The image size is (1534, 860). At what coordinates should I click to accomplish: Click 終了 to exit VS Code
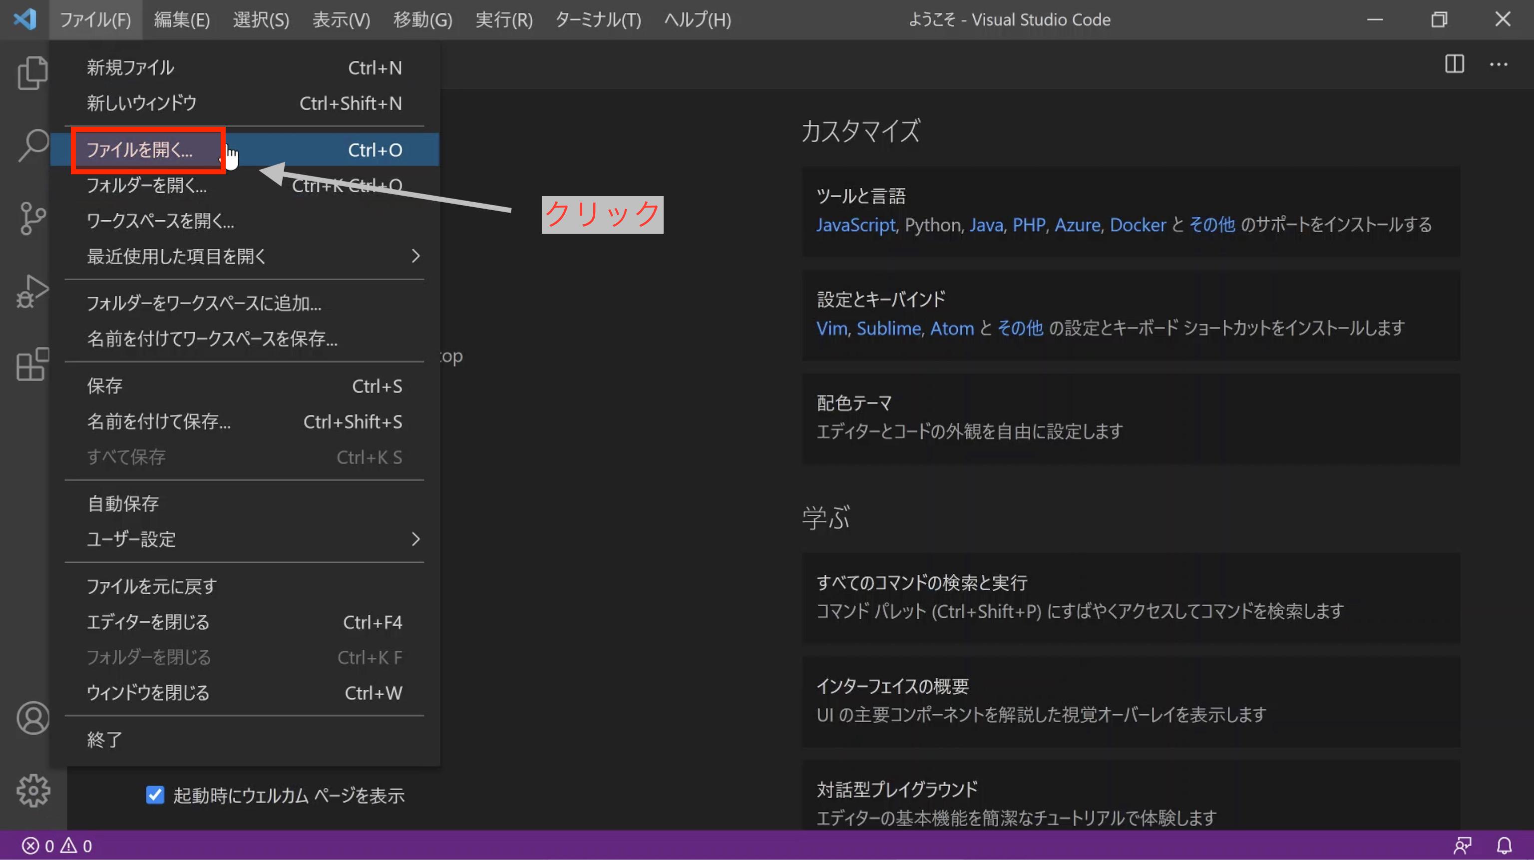(x=244, y=740)
